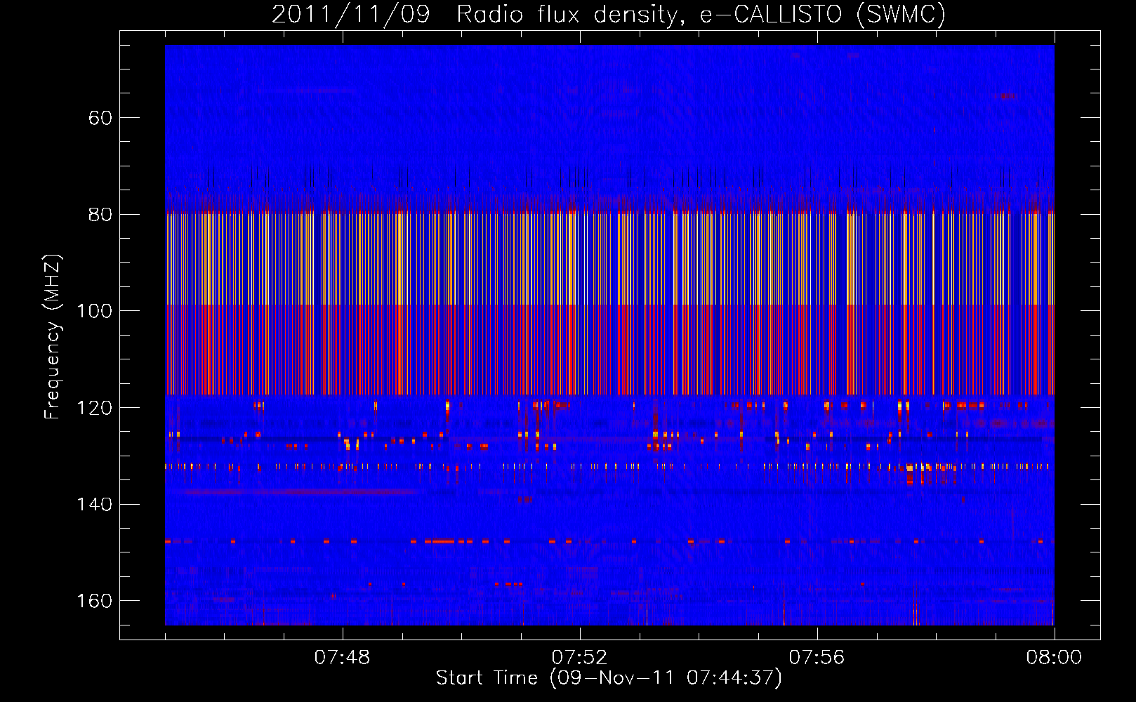Click the 07:56 time tick label
The width and height of the screenshot is (1136, 702).
pos(817,658)
